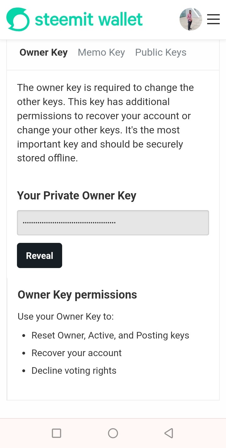
Task: Tap the user profile avatar
Action: pyautogui.click(x=191, y=19)
